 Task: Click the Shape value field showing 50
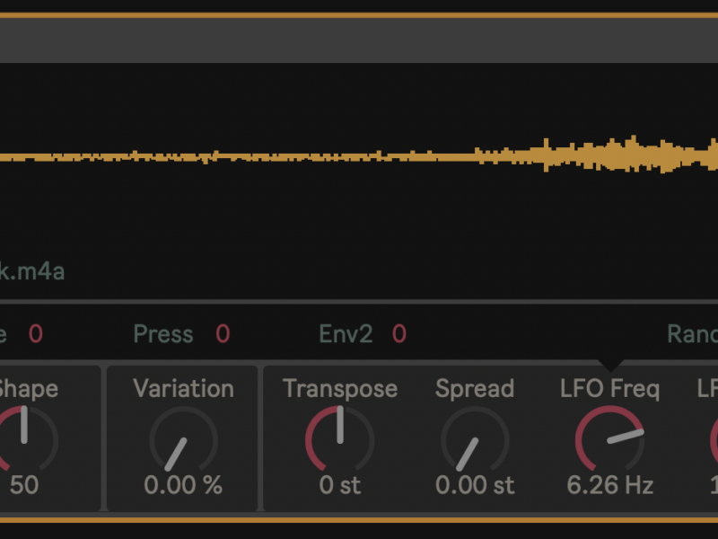click(x=24, y=485)
